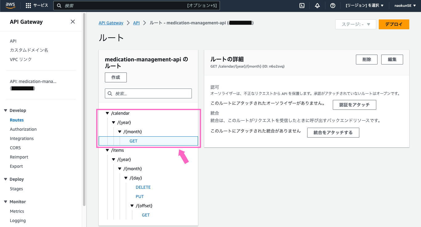Viewport: 421px width, 227px height.
Task: Open Routes in sidebar
Action: pos(17,120)
